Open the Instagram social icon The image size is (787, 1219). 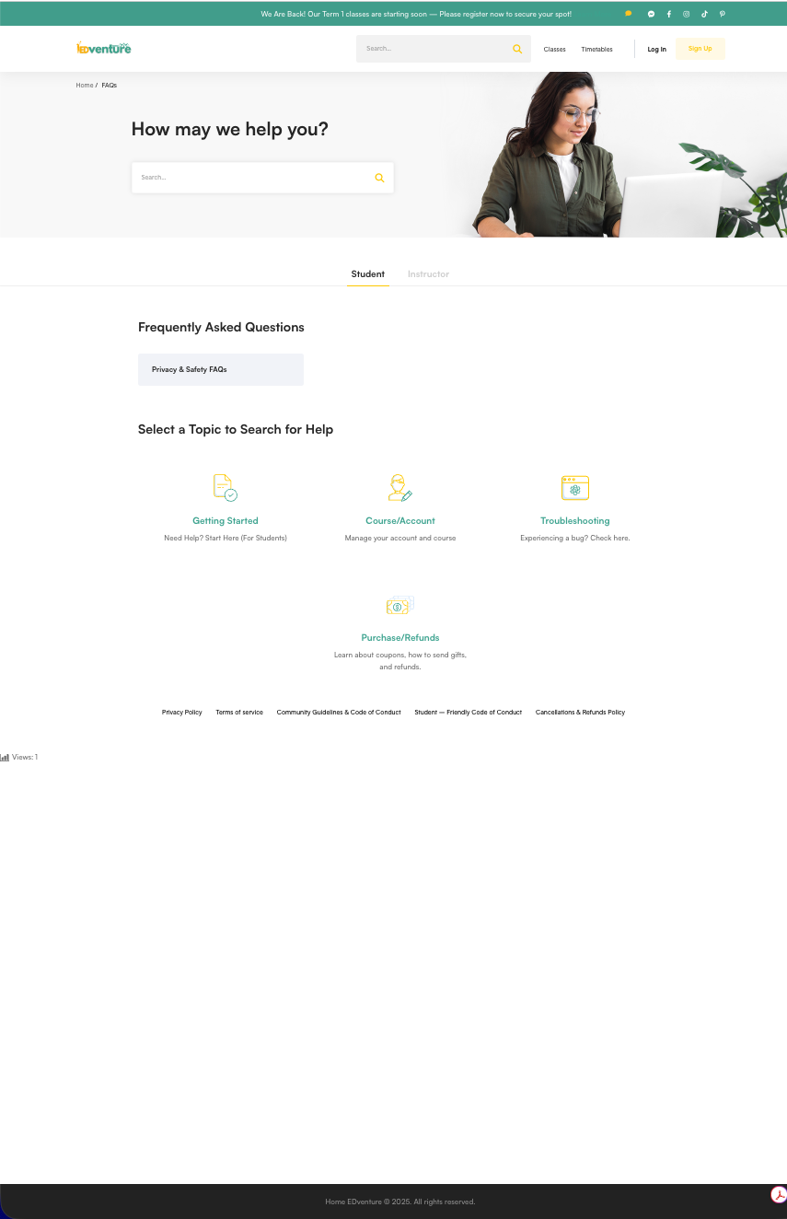click(686, 14)
